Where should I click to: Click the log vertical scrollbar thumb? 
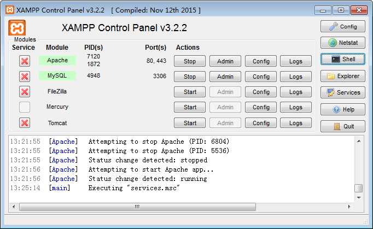point(359,188)
